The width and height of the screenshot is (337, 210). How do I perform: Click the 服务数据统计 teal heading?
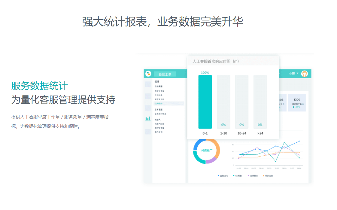(x=40, y=86)
